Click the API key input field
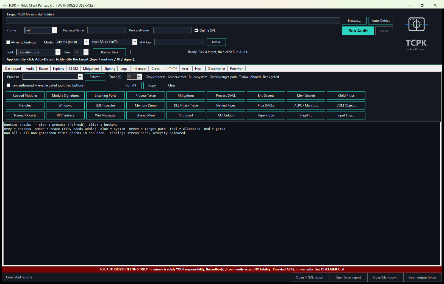Viewport: 444px width, 284px height. 179,42
